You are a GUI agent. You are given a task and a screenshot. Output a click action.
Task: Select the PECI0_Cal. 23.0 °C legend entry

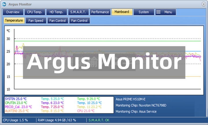[x=18, y=107]
